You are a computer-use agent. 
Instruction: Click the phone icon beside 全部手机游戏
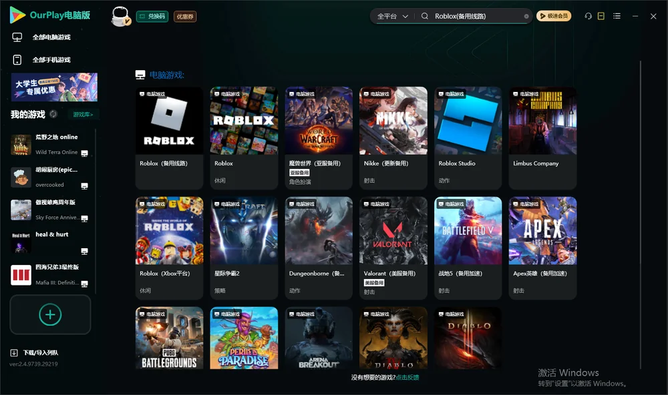pos(17,59)
